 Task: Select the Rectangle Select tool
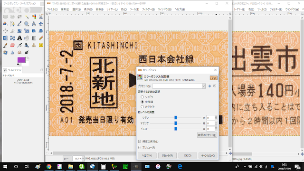5,17
